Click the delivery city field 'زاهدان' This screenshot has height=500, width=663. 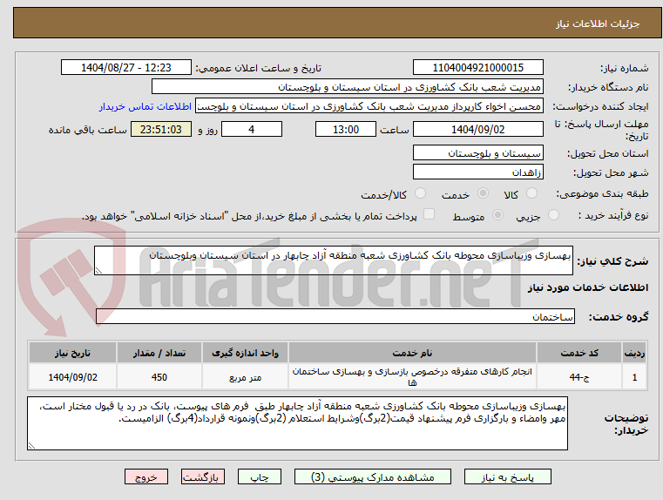pos(477,172)
